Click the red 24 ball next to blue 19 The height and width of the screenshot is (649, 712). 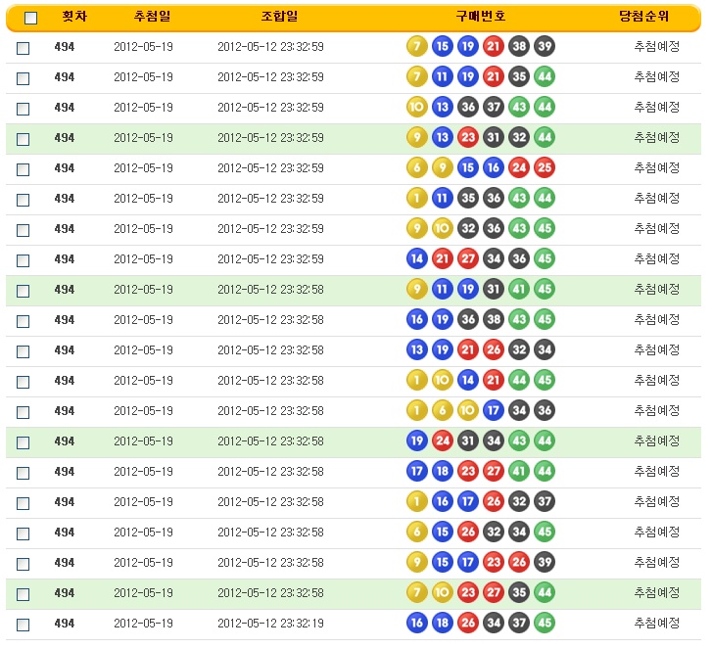click(443, 441)
